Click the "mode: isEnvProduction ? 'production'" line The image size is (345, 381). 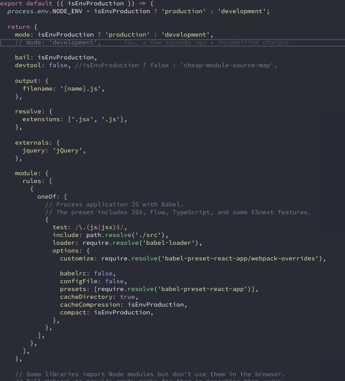point(114,35)
